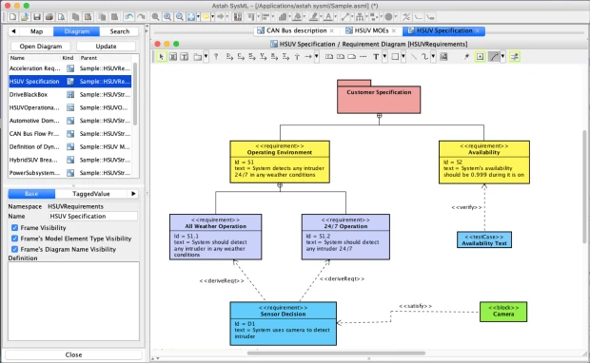Click the Name input field HSUV Specification
Screen dimensions: 590x363
tap(93, 216)
